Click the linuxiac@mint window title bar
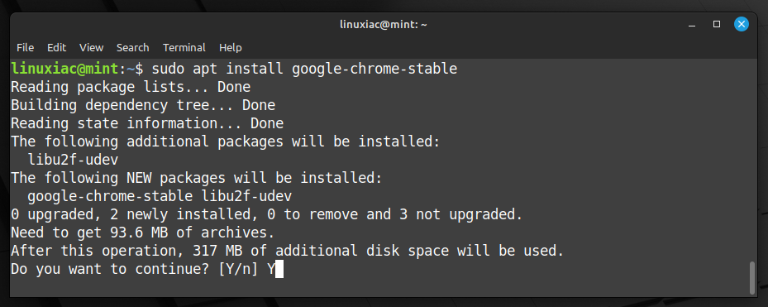The height and width of the screenshot is (307, 768). (x=384, y=24)
